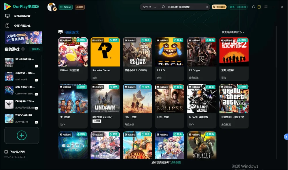Open the 极速会员 VIP membership button
The height and width of the screenshot is (170, 288).
pos(219,7)
